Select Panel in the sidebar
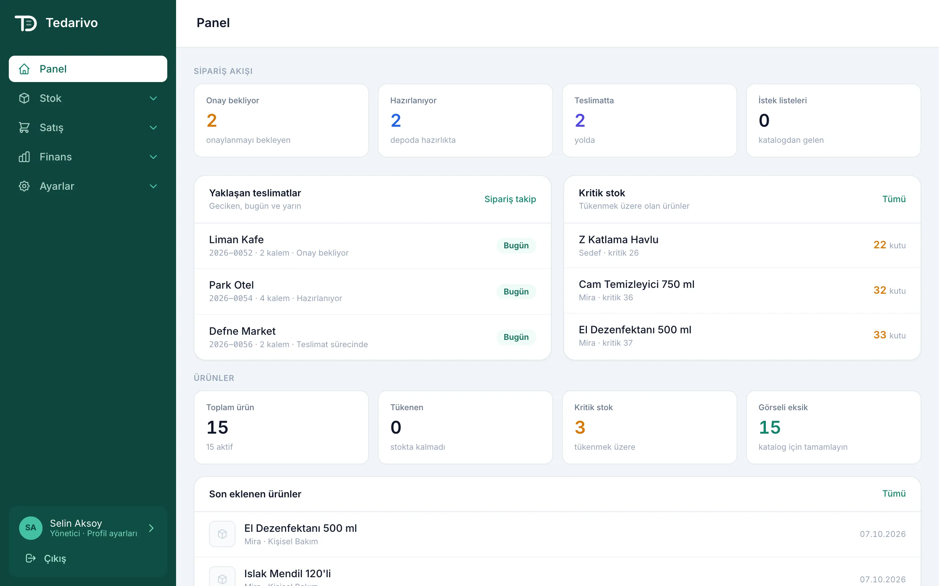939x586 pixels. (x=88, y=69)
